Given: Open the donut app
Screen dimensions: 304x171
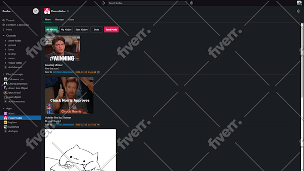Looking at the screenshot, I should point(11,113).
